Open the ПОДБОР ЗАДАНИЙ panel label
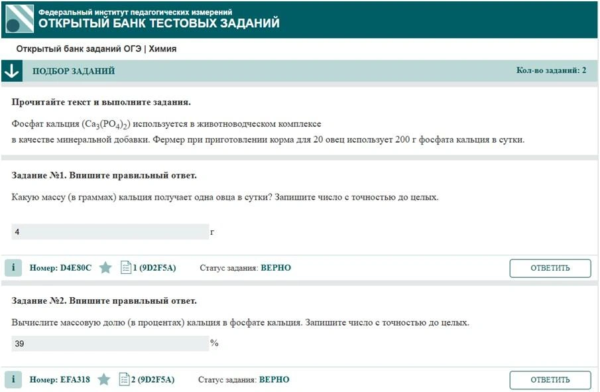The image size is (600, 392). pyautogui.click(x=74, y=71)
